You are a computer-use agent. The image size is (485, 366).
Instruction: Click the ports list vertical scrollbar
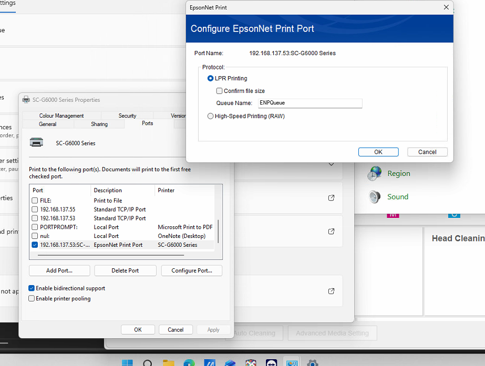click(x=218, y=231)
